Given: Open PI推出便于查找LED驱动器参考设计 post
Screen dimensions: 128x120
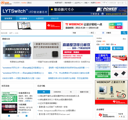Looking at the screenshot, I should (x=59, y=96).
